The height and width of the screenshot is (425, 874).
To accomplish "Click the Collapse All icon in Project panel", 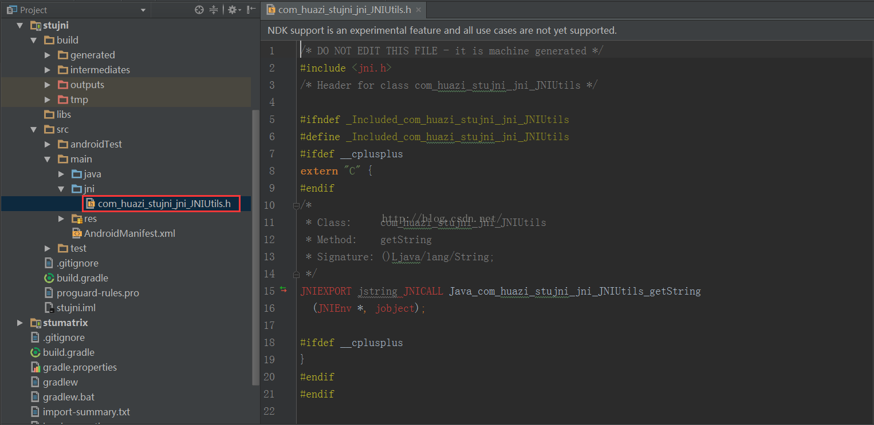I will pyautogui.click(x=214, y=10).
